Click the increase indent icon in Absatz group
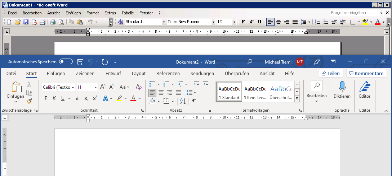The height and width of the screenshot is (176, 392). click(205, 84)
